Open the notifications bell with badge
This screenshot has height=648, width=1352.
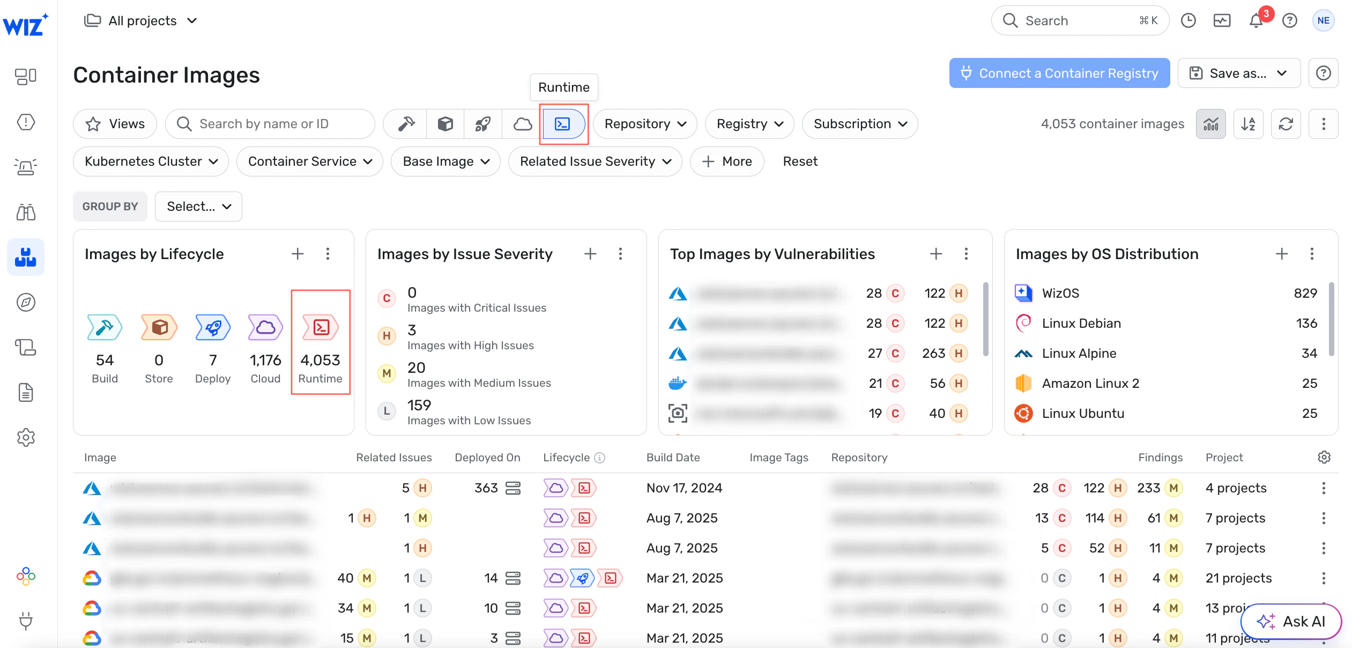point(1257,20)
